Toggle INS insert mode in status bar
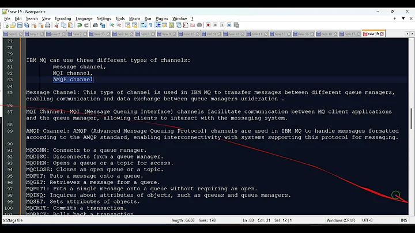Image resolution: width=415 pixels, height=233 pixels. 404,220
